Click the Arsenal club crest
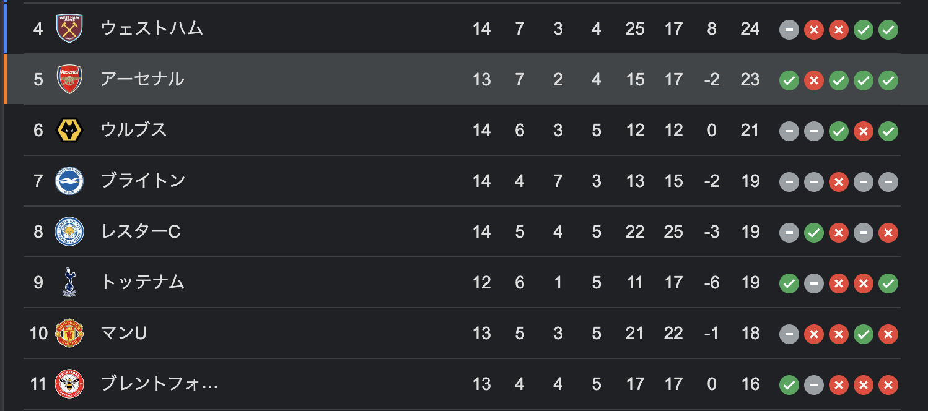Viewport: 928px width, 411px height. [69, 79]
